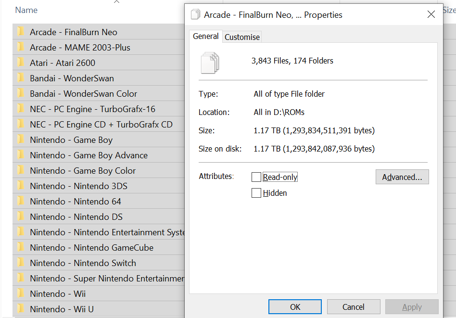Select the Nintendo - Wii U folder name
This screenshot has width=456, height=318.
pos(62,309)
